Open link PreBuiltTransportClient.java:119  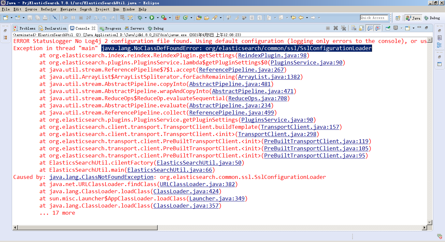click(x=316, y=141)
